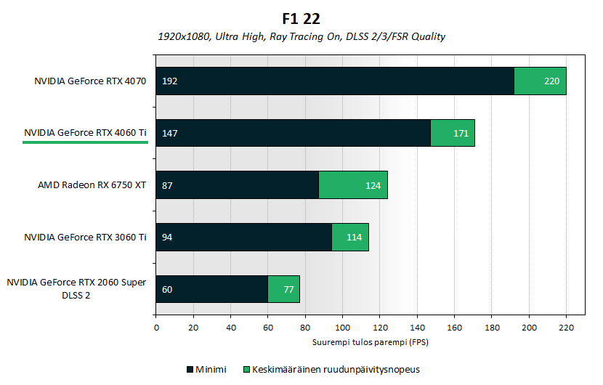
Task: Click the RX 6750 XT average value 124
Action: [x=373, y=186]
